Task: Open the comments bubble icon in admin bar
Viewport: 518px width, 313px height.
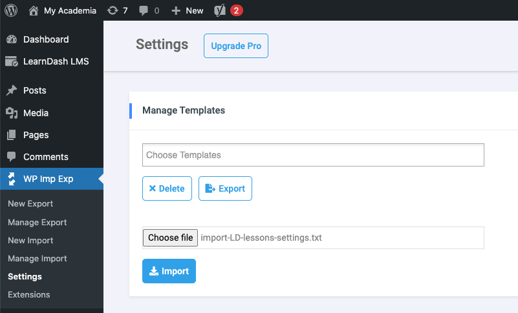Action: tap(144, 10)
